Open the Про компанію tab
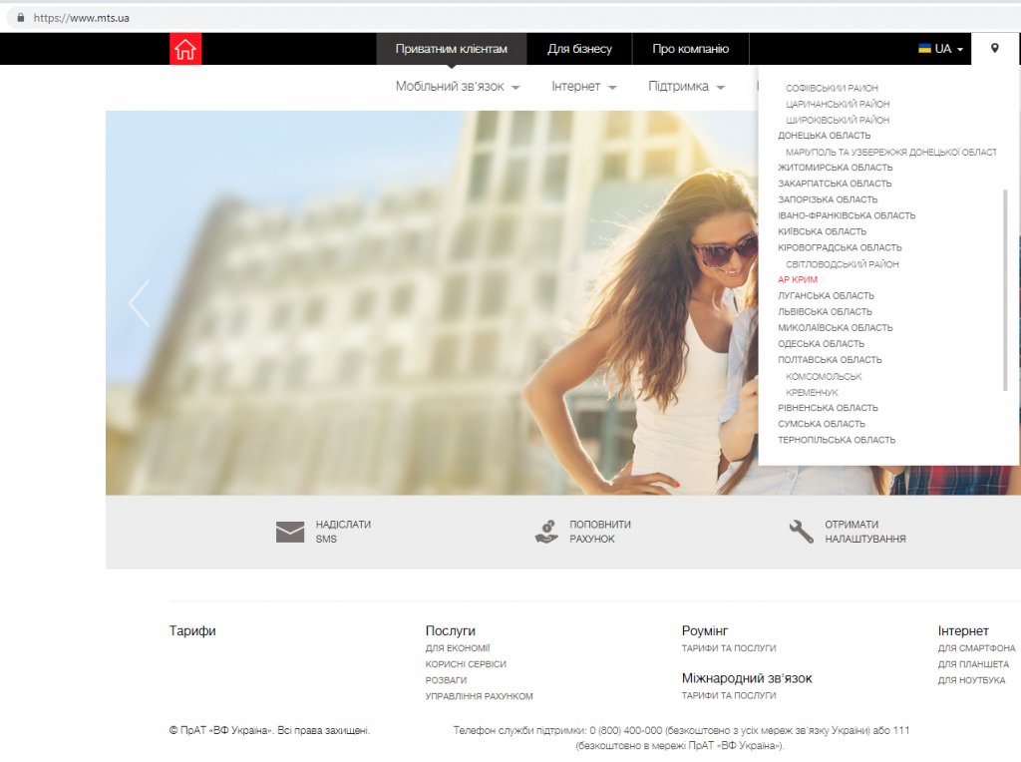The width and height of the screenshot is (1021, 762). pos(690,49)
